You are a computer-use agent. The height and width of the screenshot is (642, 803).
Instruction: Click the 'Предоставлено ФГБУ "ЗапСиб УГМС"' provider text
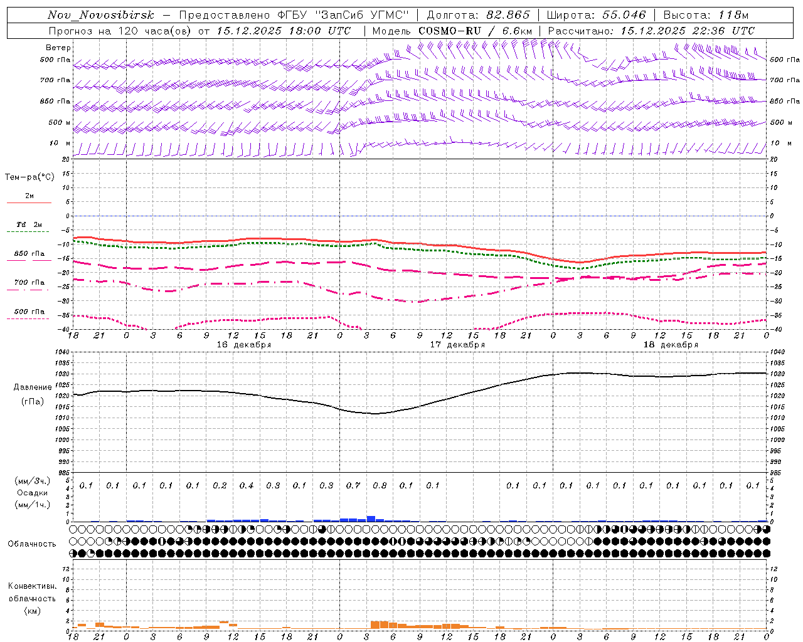(294, 16)
